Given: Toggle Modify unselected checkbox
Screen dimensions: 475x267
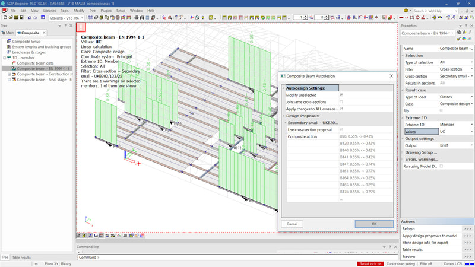Looking at the screenshot, I should 341,95.
